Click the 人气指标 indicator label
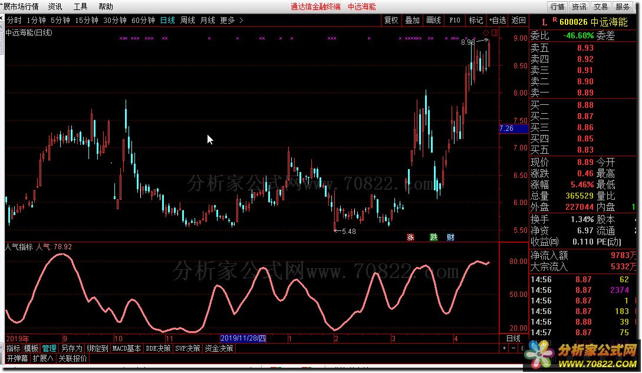Viewport: 642px width, 373px height. coord(19,247)
